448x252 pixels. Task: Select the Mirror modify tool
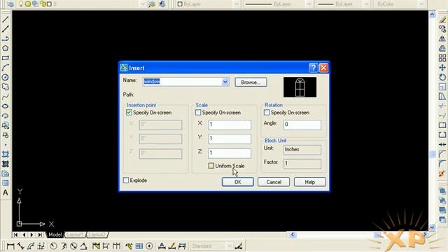tap(442, 38)
